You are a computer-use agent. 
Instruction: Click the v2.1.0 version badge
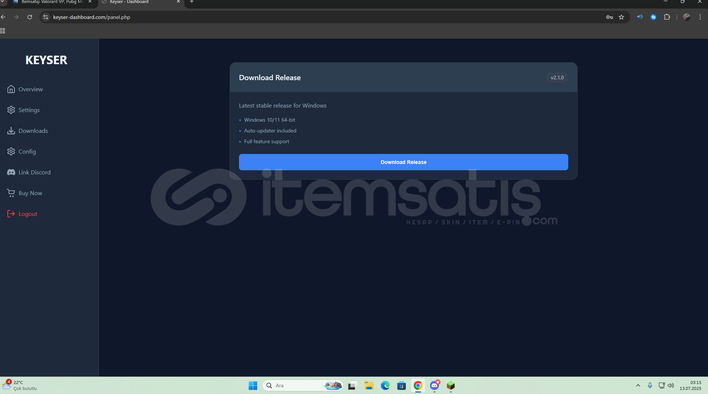(557, 78)
